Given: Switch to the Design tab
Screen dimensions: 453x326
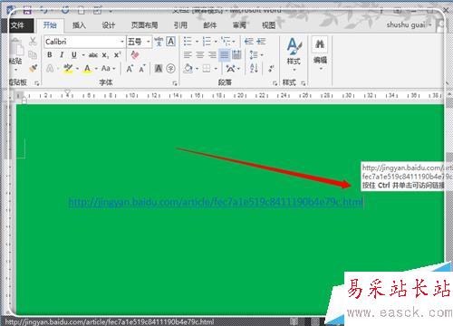Looking at the screenshot, I should pos(109,25).
